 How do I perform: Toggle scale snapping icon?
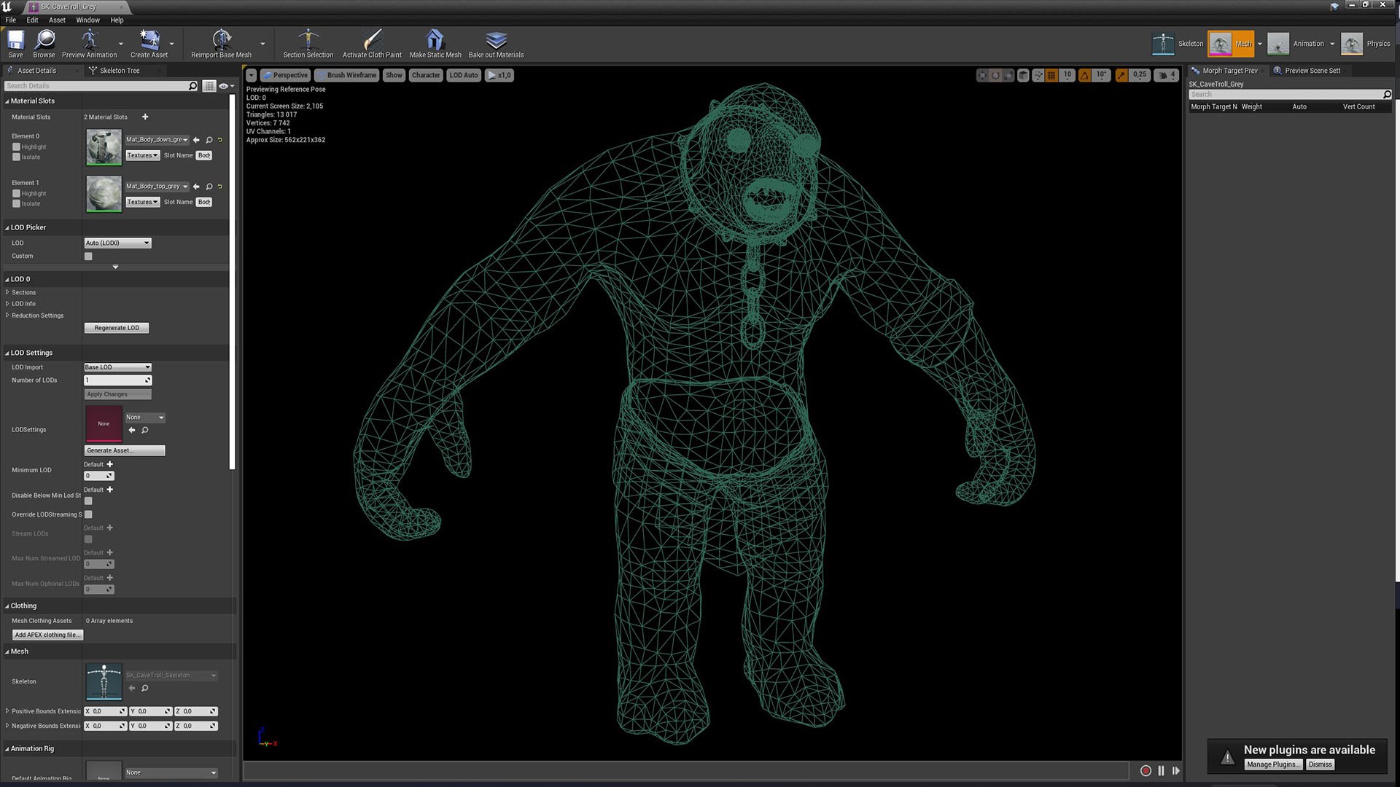(x=1121, y=75)
